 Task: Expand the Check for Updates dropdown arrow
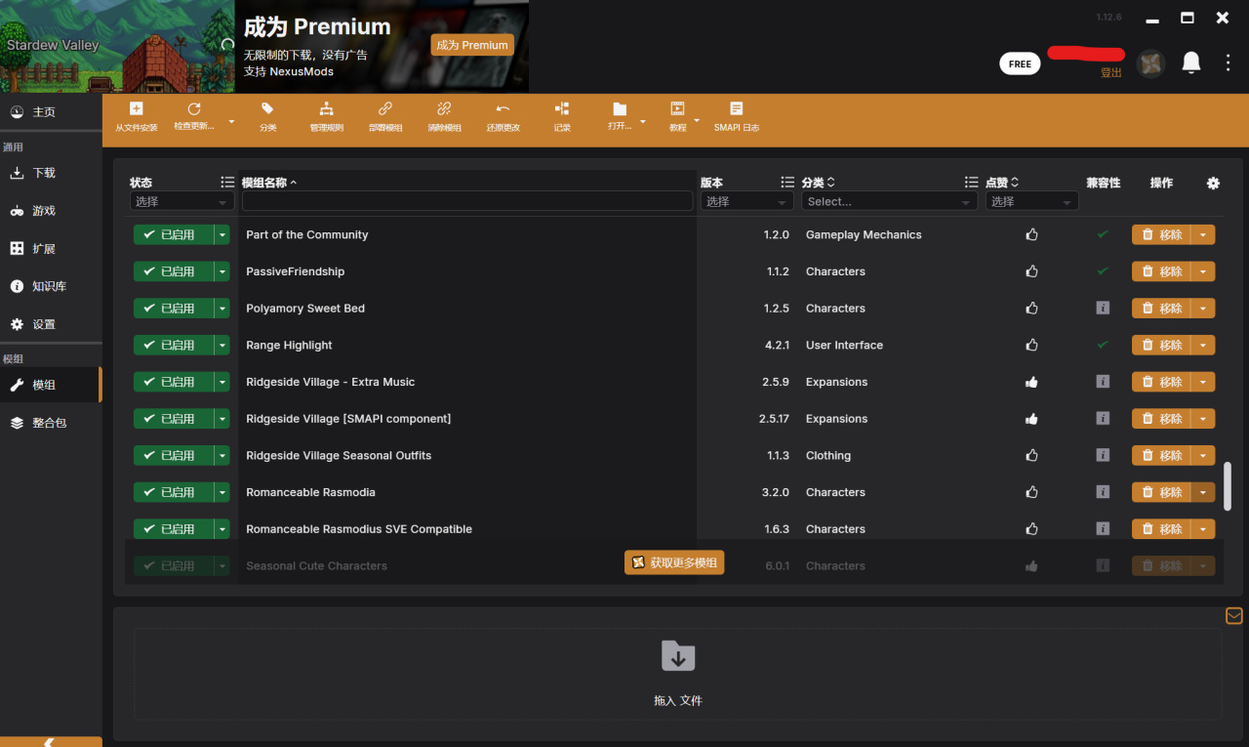point(231,121)
